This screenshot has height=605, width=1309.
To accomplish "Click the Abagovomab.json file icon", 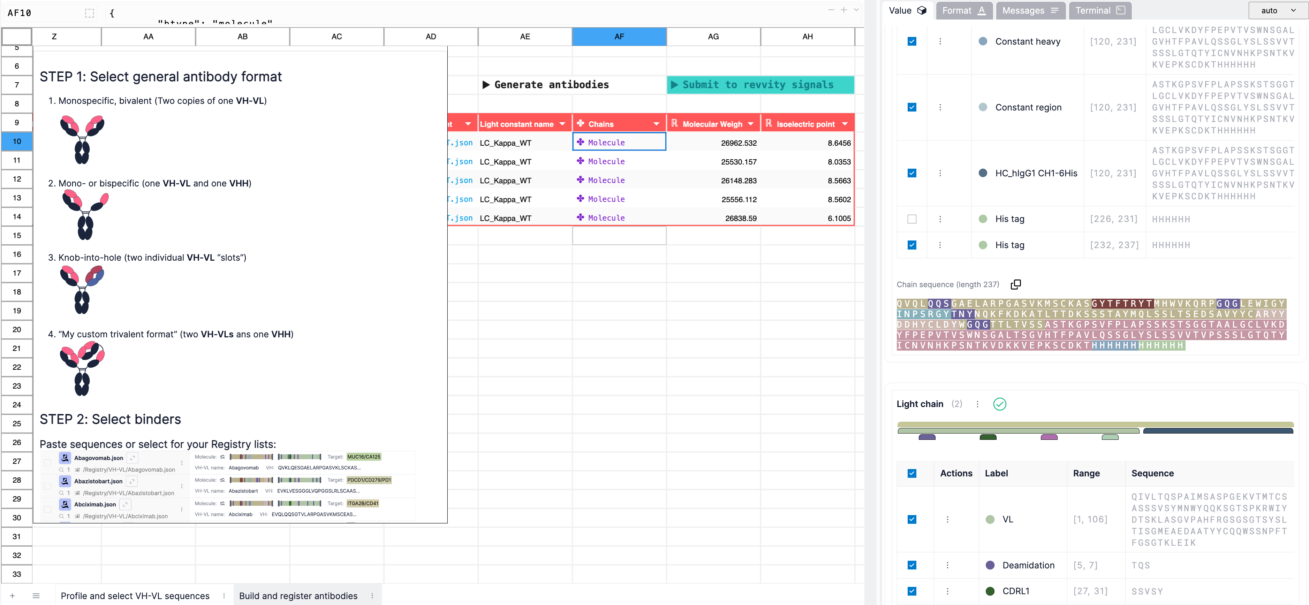I will pyautogui.click(x=65, y=458).
